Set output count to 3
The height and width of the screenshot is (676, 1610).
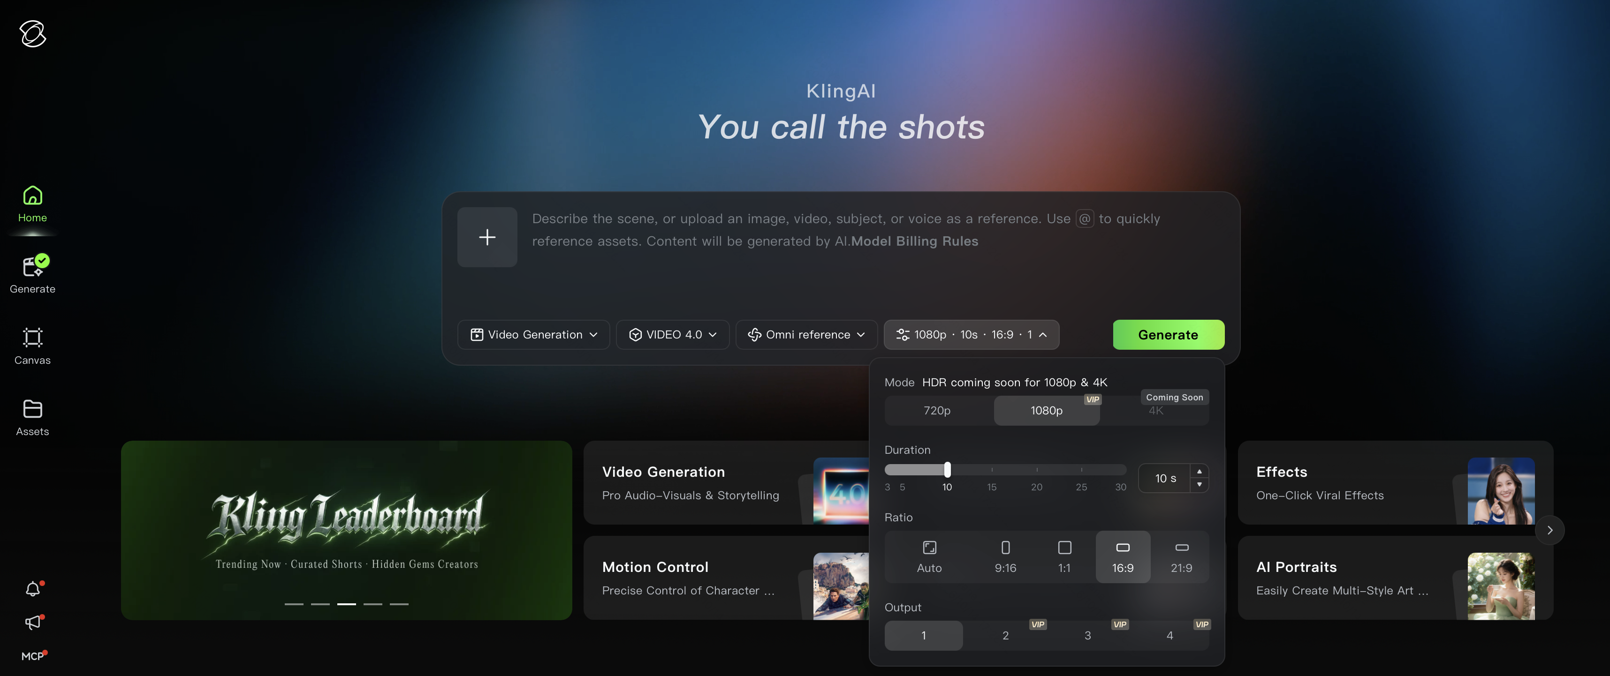pyautogui.click(x=1087, y=635)
